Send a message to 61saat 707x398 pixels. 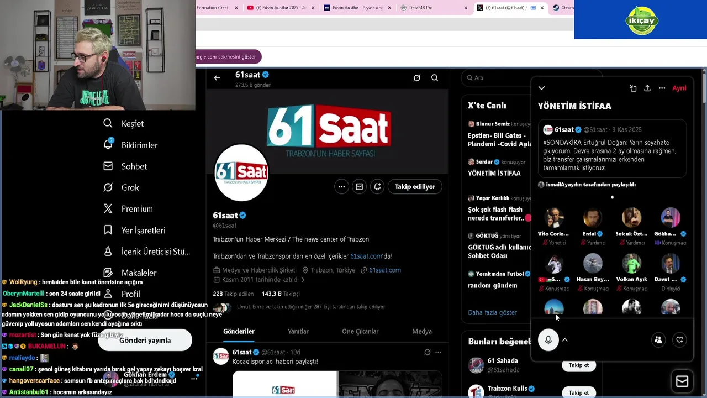click(359, 187)
